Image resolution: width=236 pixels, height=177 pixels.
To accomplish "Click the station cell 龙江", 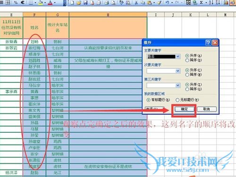I will coord(58,173).
